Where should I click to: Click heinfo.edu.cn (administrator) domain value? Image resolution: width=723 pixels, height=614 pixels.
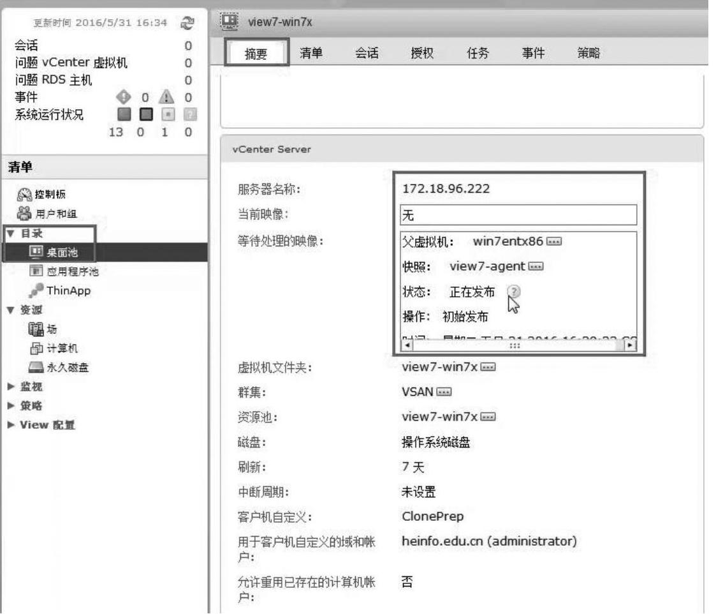point(489,541)
